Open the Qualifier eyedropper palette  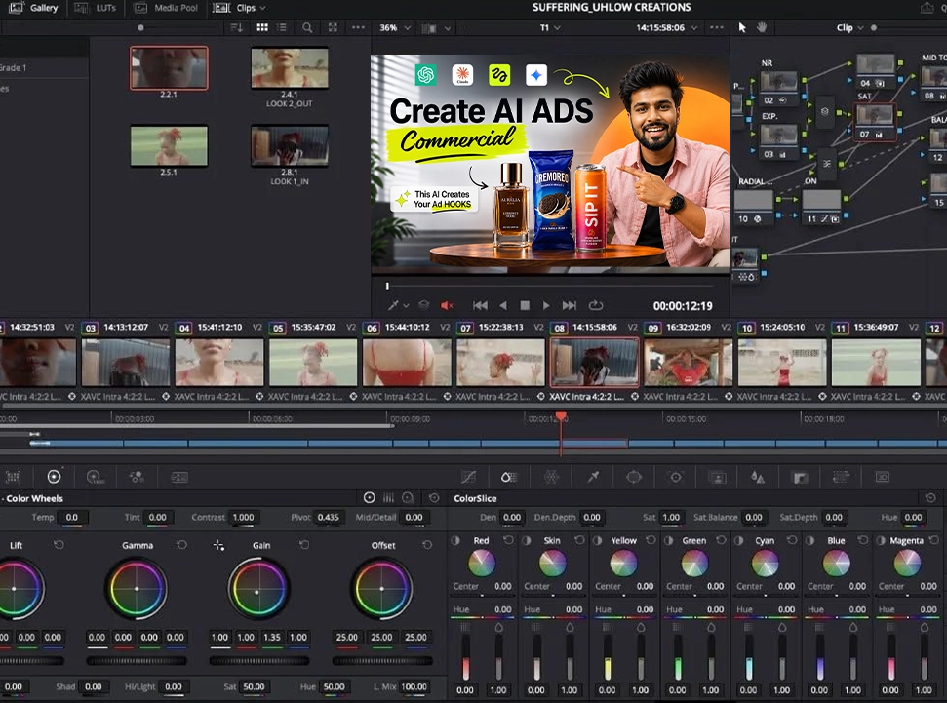click(593, 477)
